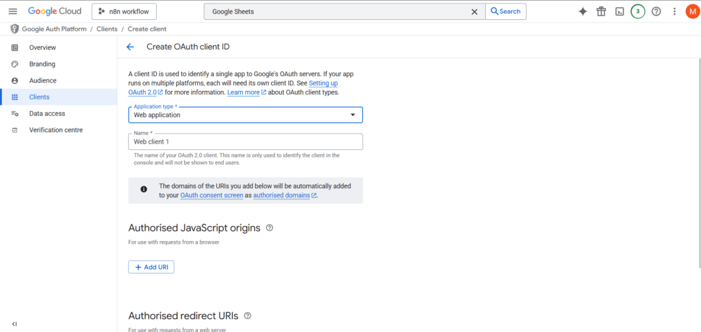Screen dimensions: 701x332
Task: Clear the Google Sheets search text
Action: click(x=474, y=12)
